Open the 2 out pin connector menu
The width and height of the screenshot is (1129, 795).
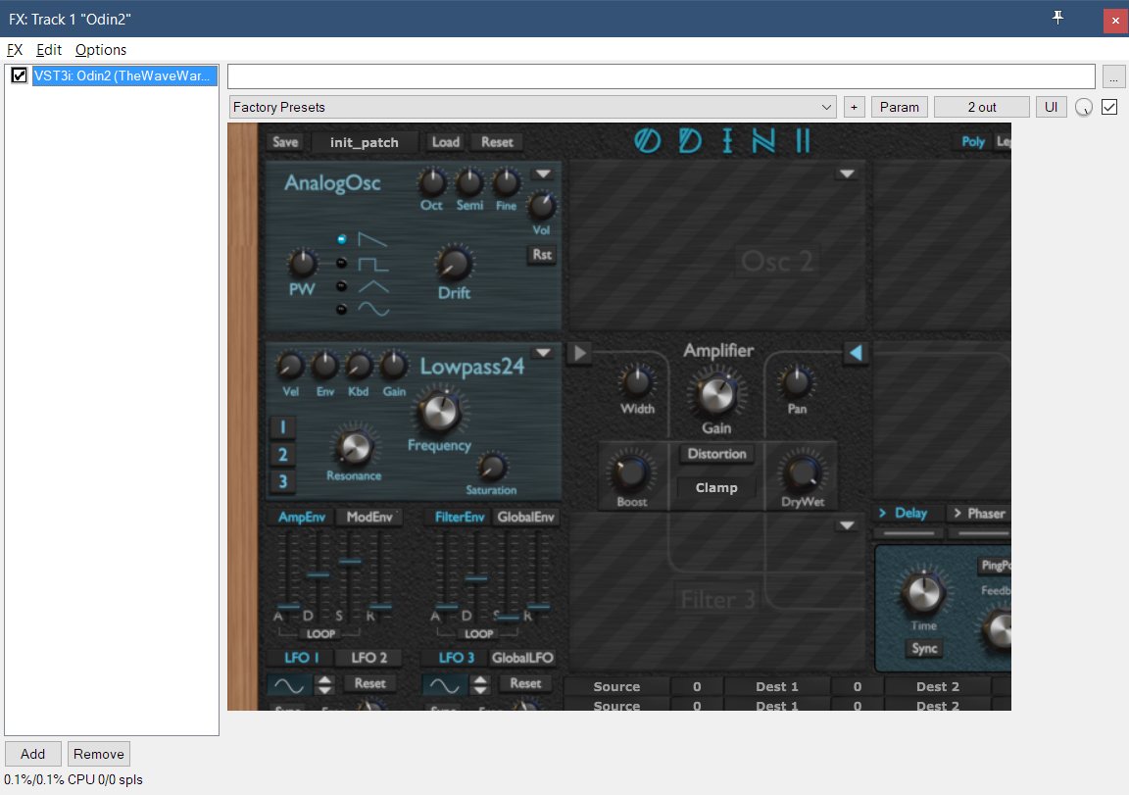pos(981,107)
